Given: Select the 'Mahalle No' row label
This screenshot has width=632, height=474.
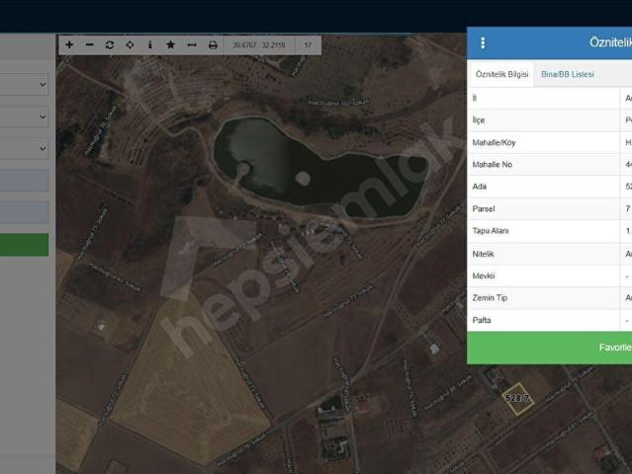Looking at the screenshot, I should tap(493, 164).
